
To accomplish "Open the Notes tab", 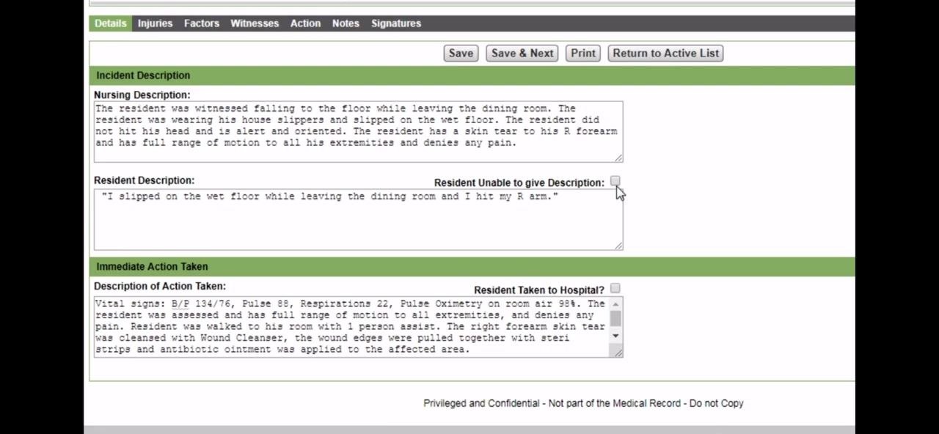I will click(x=346, y=23).
